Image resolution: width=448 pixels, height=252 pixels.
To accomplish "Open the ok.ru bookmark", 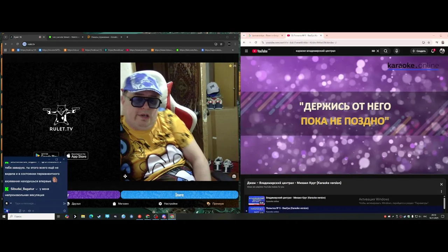I will [71, 50].
